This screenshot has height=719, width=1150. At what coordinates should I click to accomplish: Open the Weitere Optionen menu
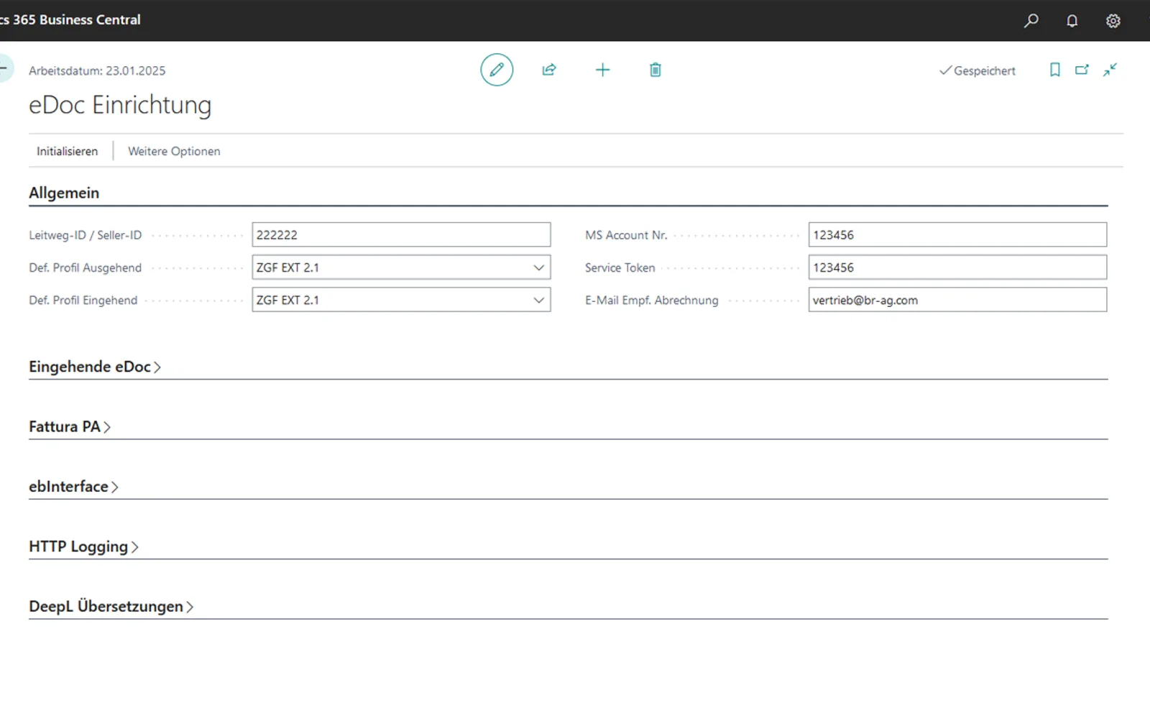tap(174, 151)
